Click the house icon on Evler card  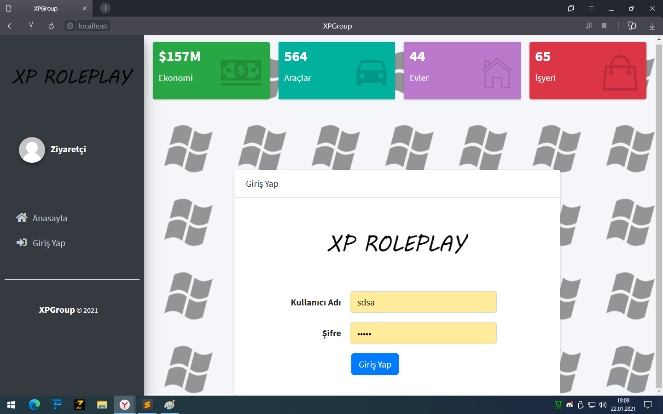click(497, 73)
